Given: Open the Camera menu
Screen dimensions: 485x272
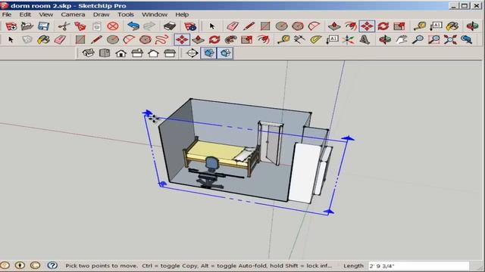Looking at the screenshot, I should click(73, 14).
